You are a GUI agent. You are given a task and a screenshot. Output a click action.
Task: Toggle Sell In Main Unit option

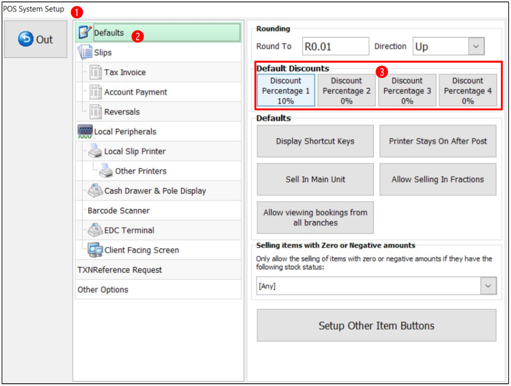tap(315, 179)
